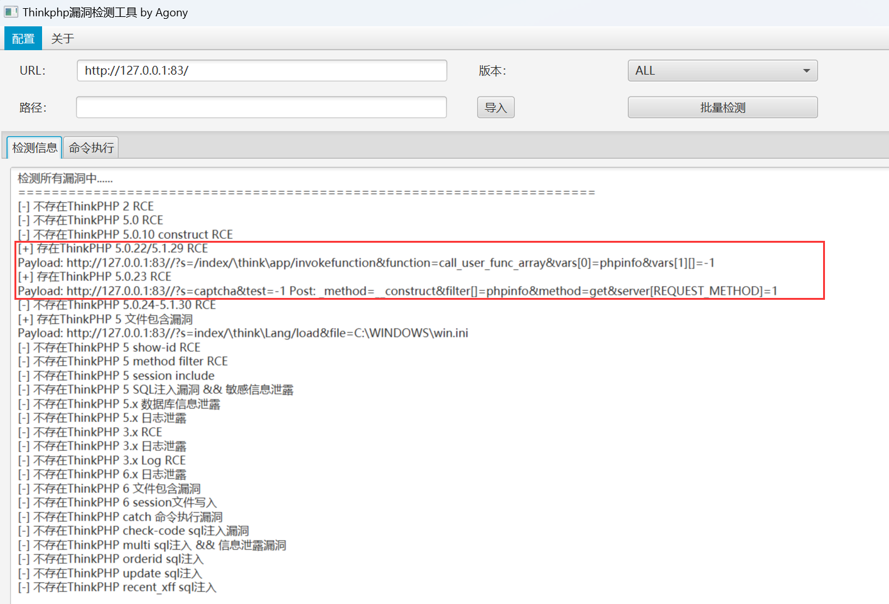Click the ThinkPHP 3.x 日志泄露 line

102,446
